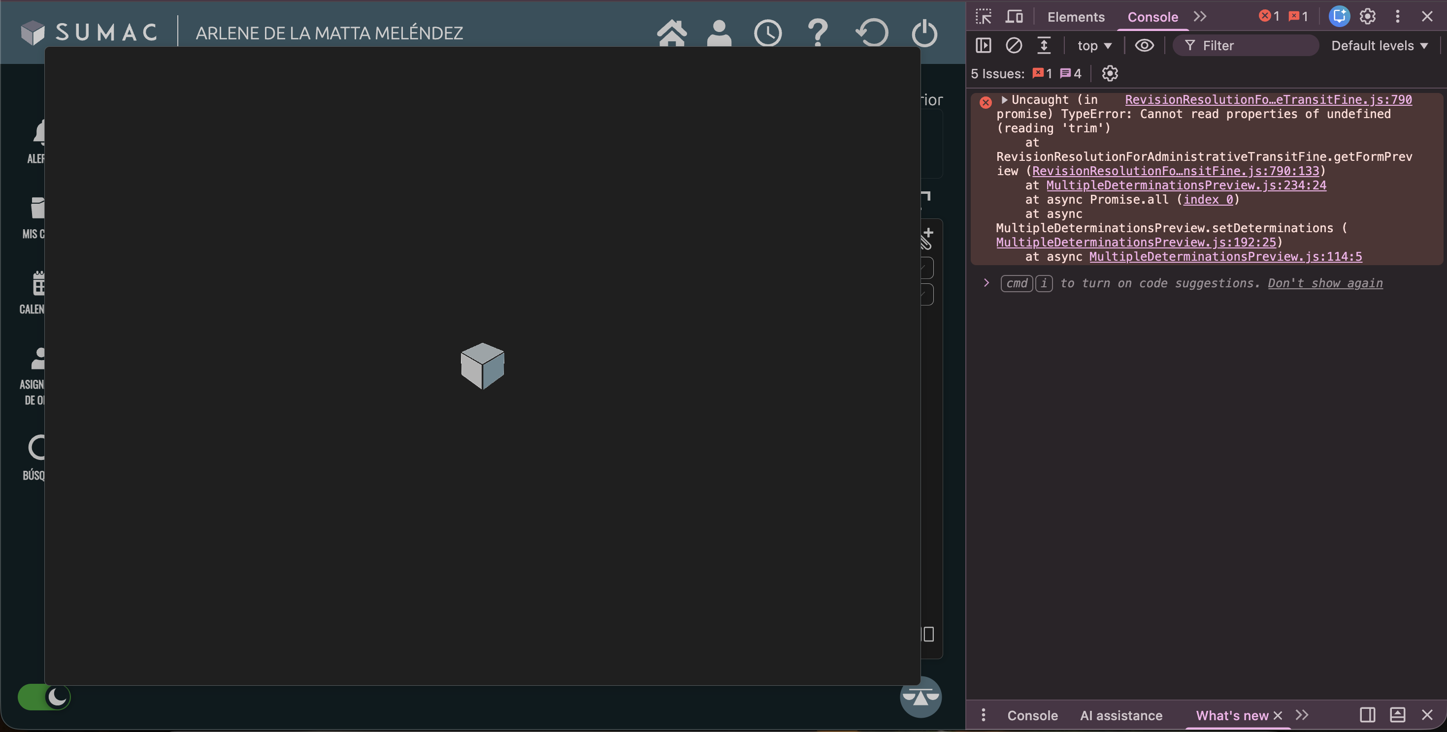Show more drawer tabs chevron at bottom

[x=1302, y=715]
